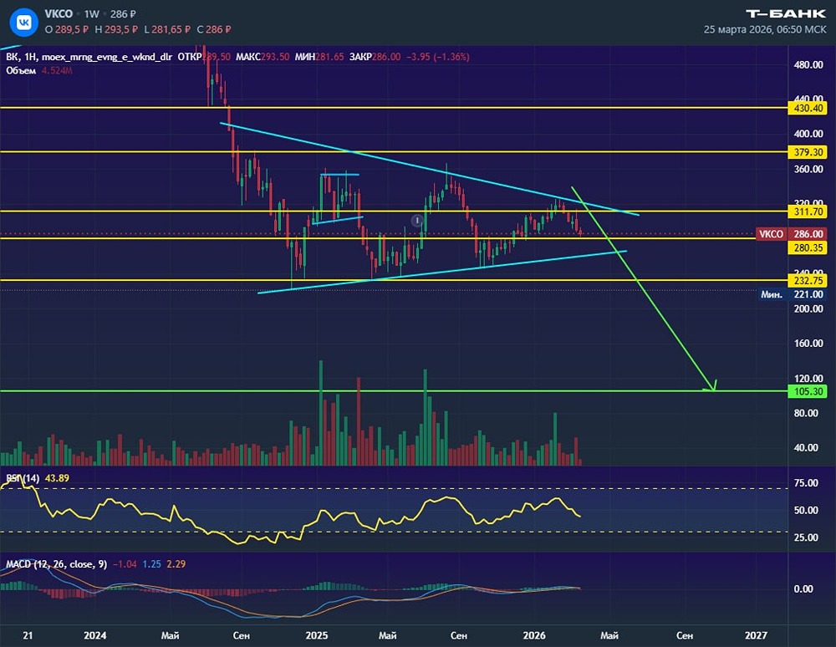The width and height of the screenshot is (836, 647).
Task: Click the high value H 293,5 ₽
Action: 116,30
